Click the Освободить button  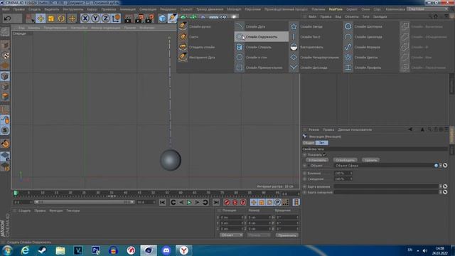pyautogui.click(x=345, y=160)
